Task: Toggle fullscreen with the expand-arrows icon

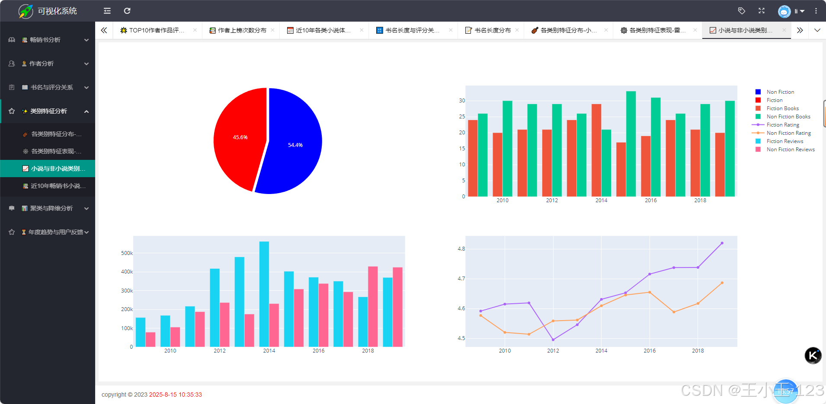Action: point(762,11)
